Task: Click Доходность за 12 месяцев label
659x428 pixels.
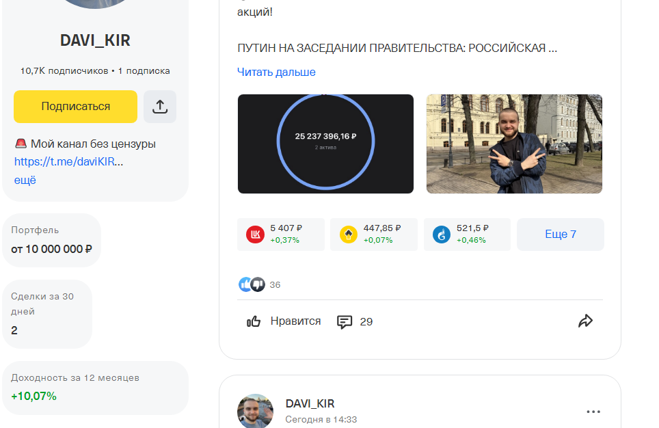Action: [x=75, y=378]
